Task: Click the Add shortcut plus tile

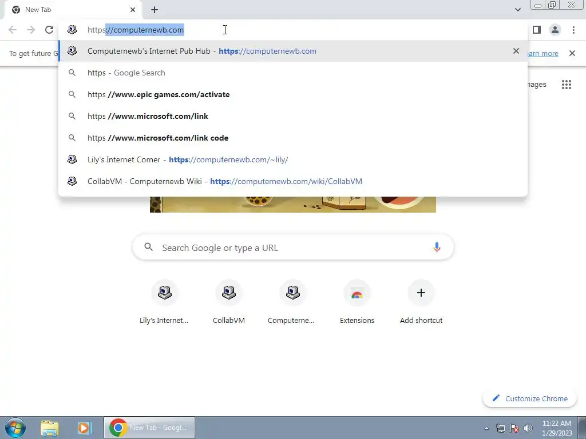Action: pos(421,302)
